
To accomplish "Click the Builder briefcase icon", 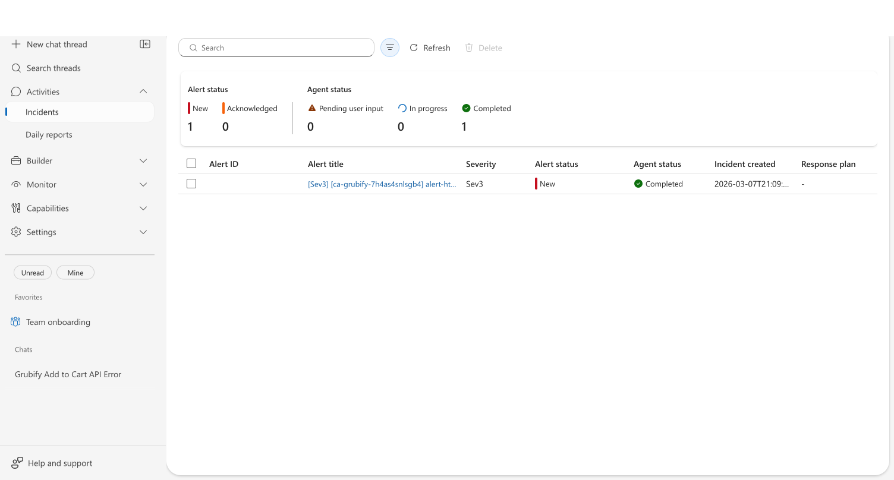I will pos(16,161).
